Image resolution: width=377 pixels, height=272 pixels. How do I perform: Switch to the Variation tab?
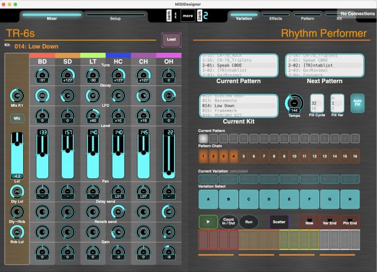pyautogui.click(x=244, y=16)
